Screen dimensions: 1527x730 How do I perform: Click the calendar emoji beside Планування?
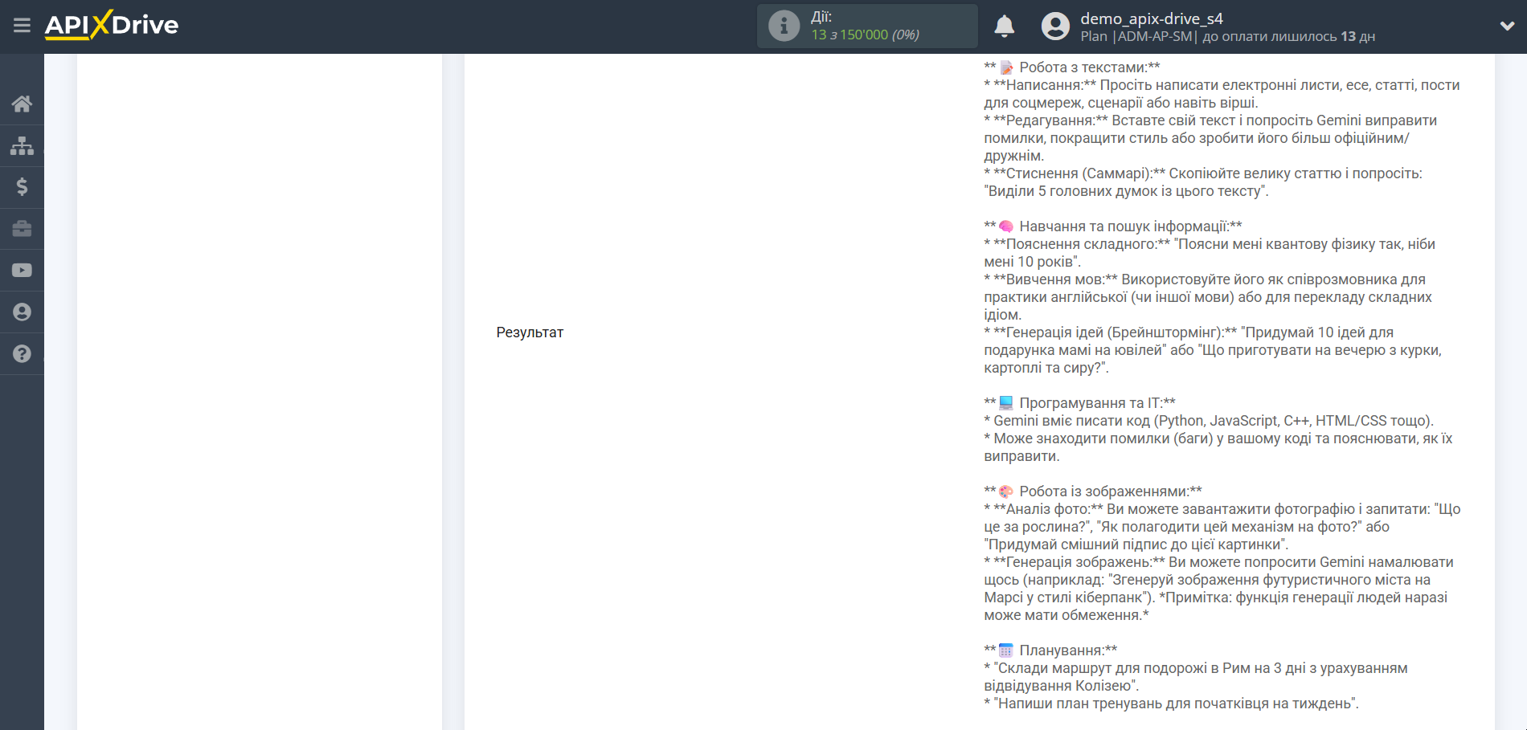(x=1006, y=650)
